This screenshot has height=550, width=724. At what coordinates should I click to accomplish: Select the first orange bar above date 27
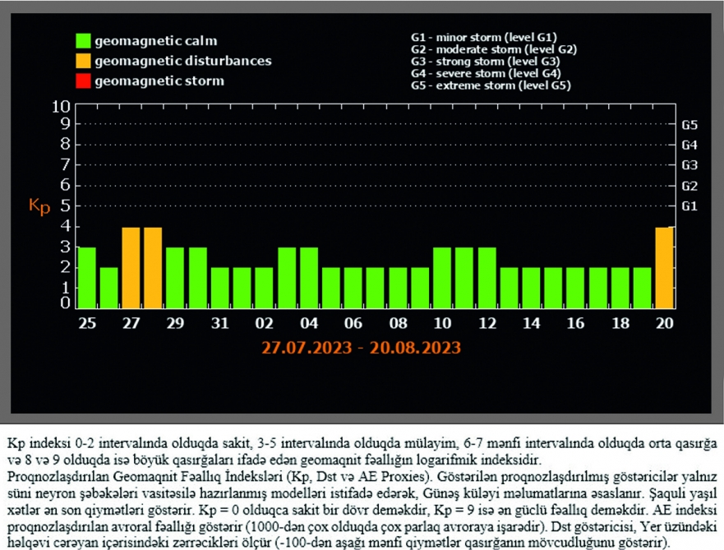pyautogui.click(x=131, y=268)
